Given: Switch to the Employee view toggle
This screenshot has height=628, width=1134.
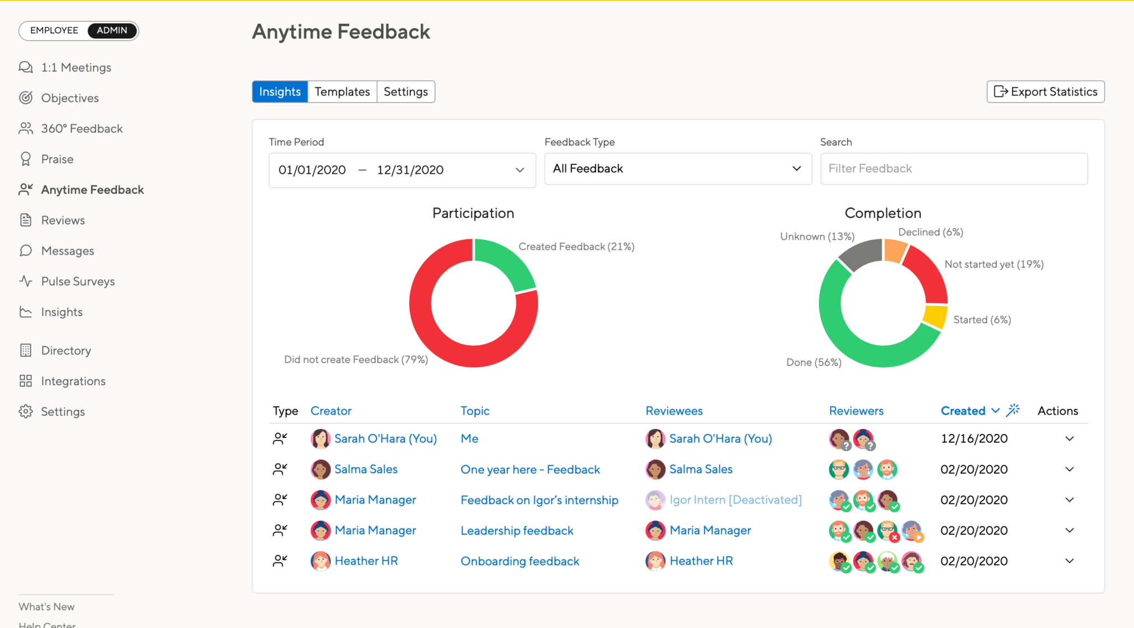Looking at the screenshot, I should pos(53,30).
